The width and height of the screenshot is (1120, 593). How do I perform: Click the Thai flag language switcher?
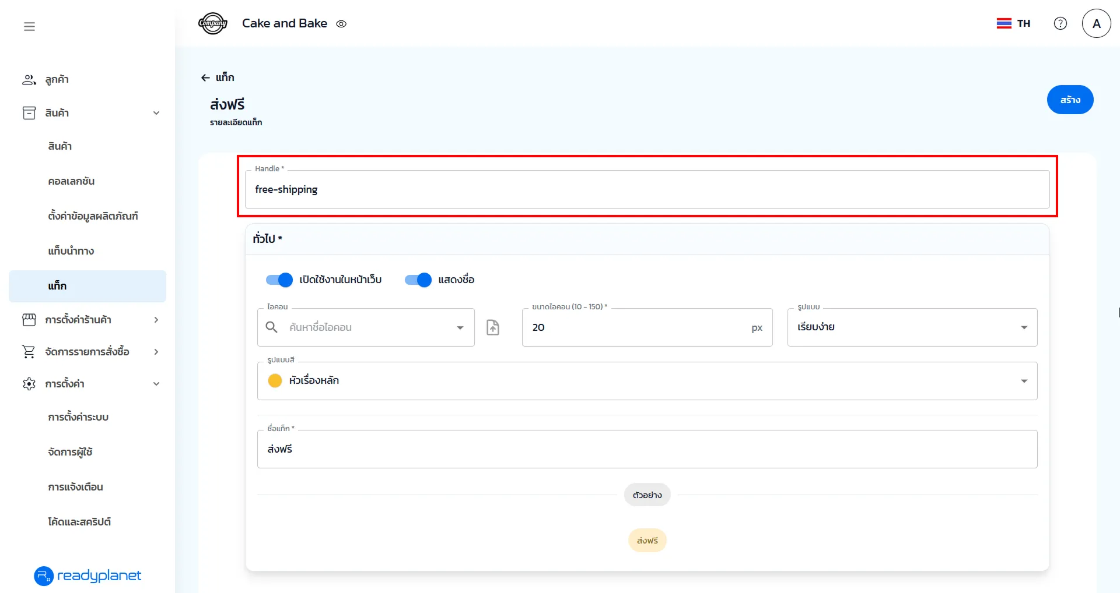[1013, 23]
